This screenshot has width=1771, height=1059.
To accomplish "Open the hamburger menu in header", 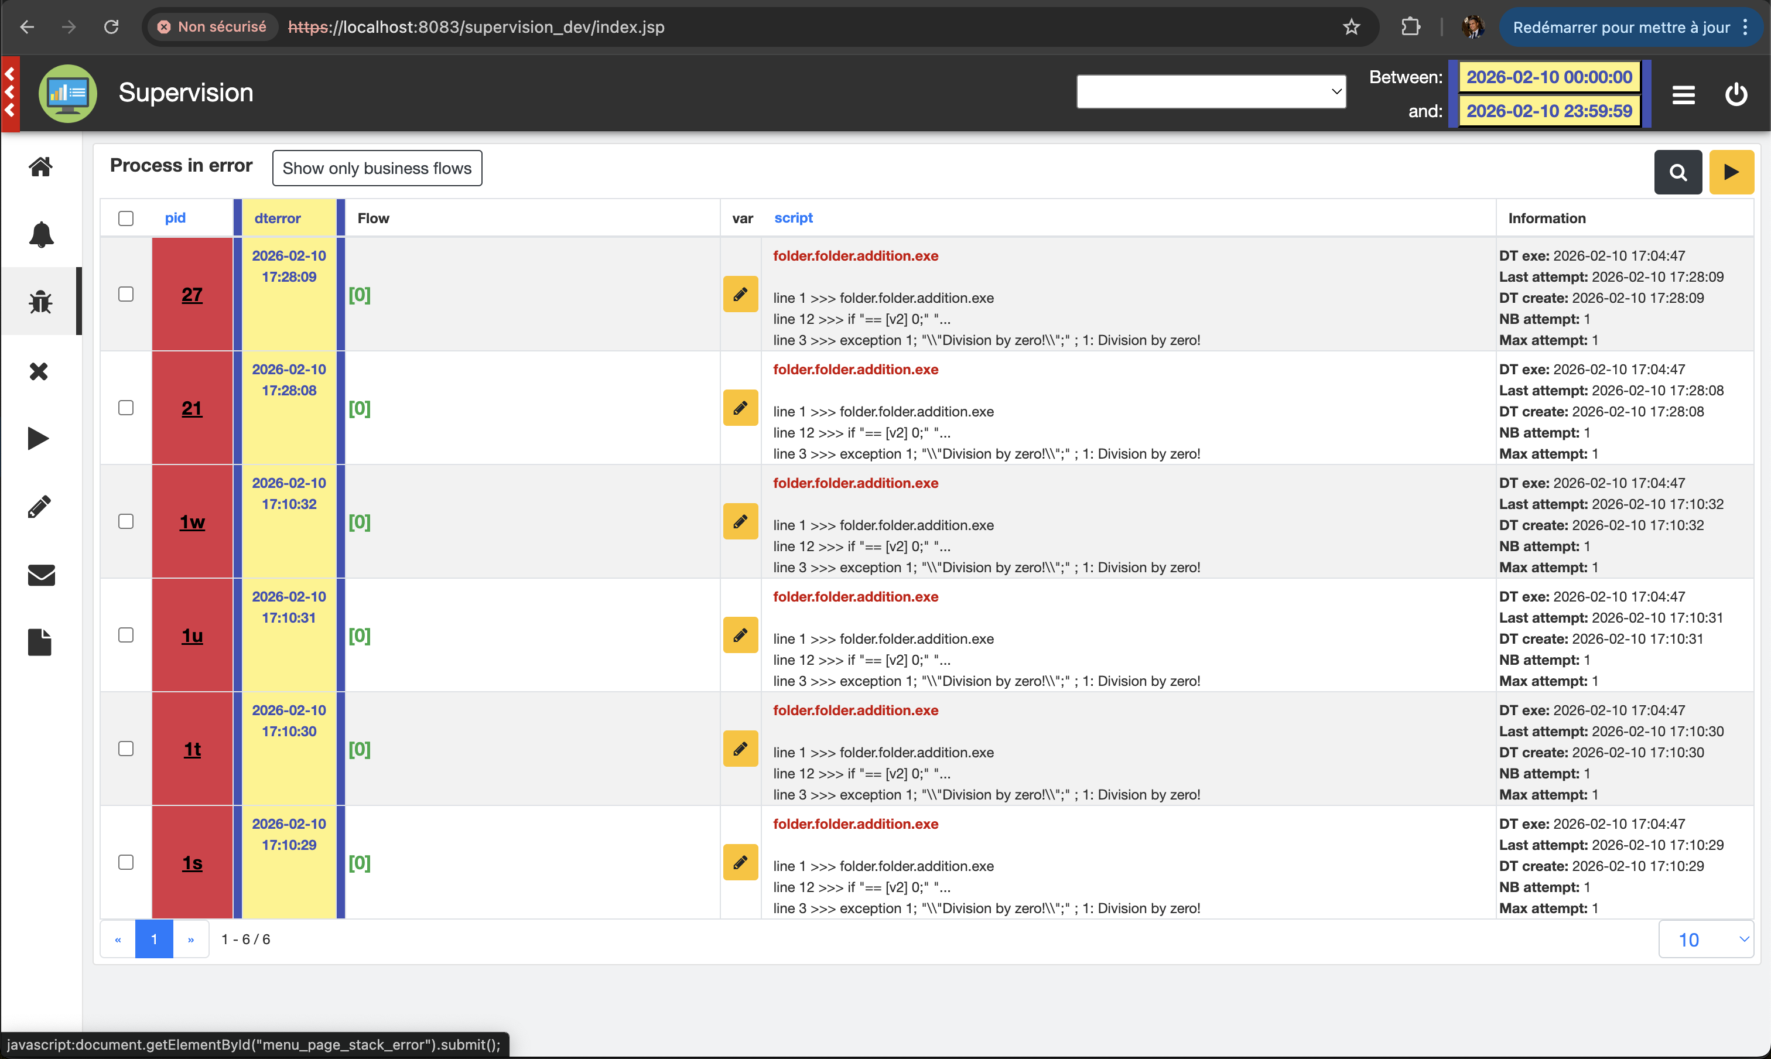I will point(1683,95).
